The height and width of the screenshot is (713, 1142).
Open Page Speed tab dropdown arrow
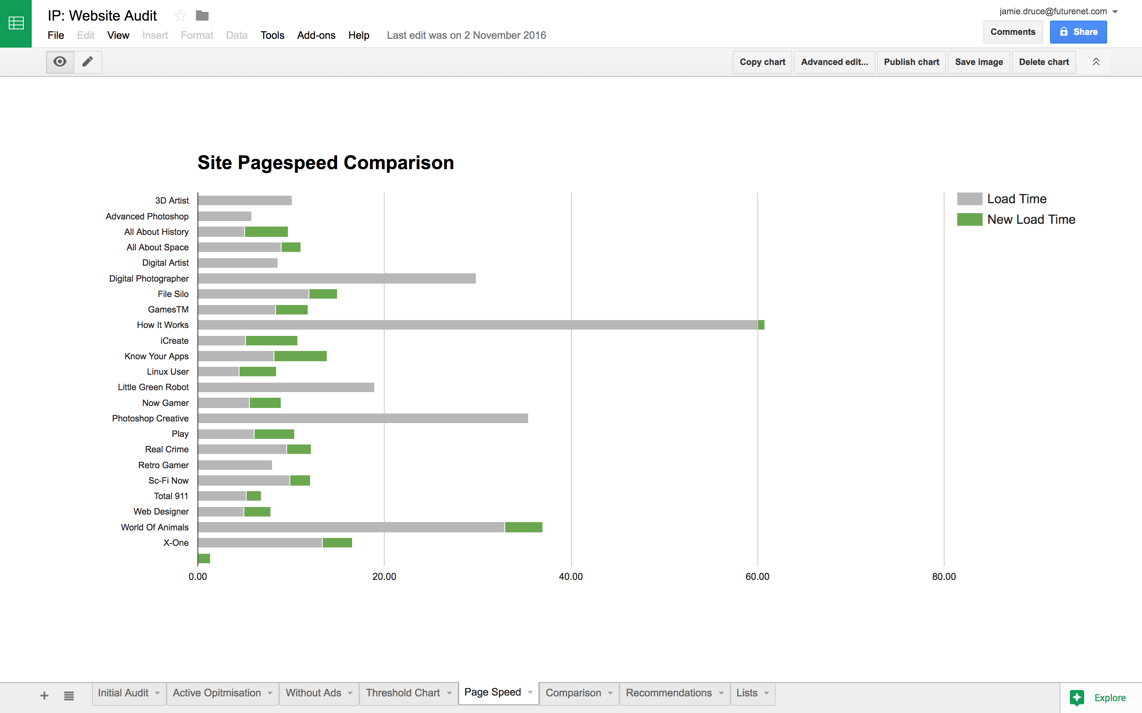tap(530, 692)
